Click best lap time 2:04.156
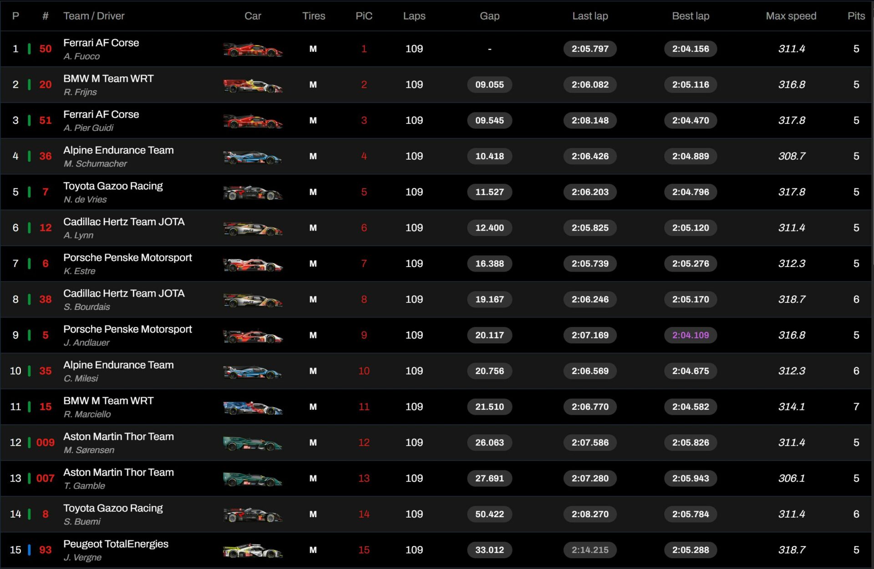The height and width of the screenshot is (569, 874). tap(691, 49)
